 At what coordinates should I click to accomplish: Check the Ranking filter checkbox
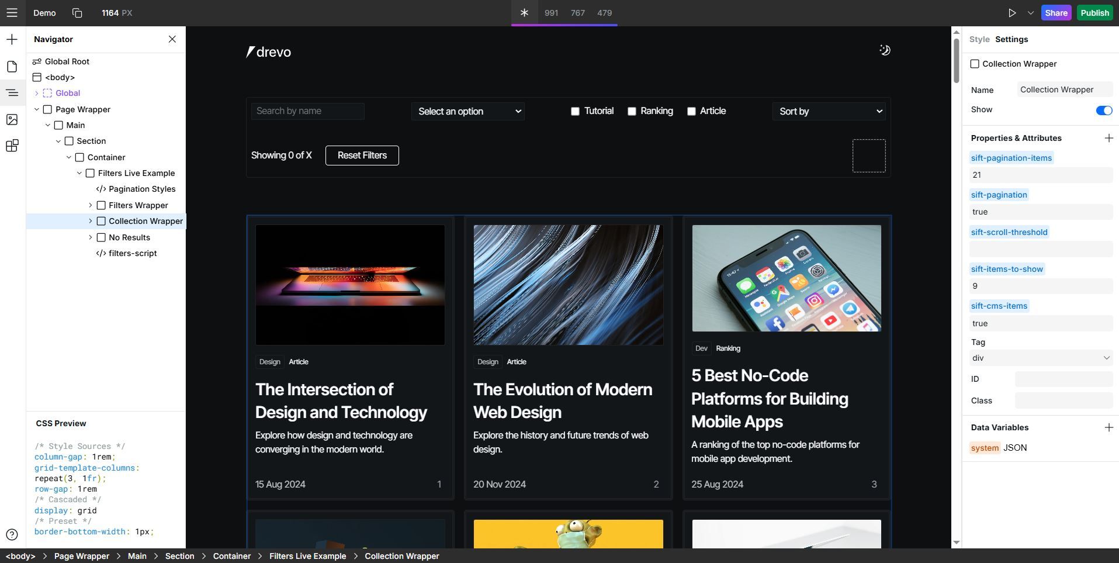[x=632, y=111]
